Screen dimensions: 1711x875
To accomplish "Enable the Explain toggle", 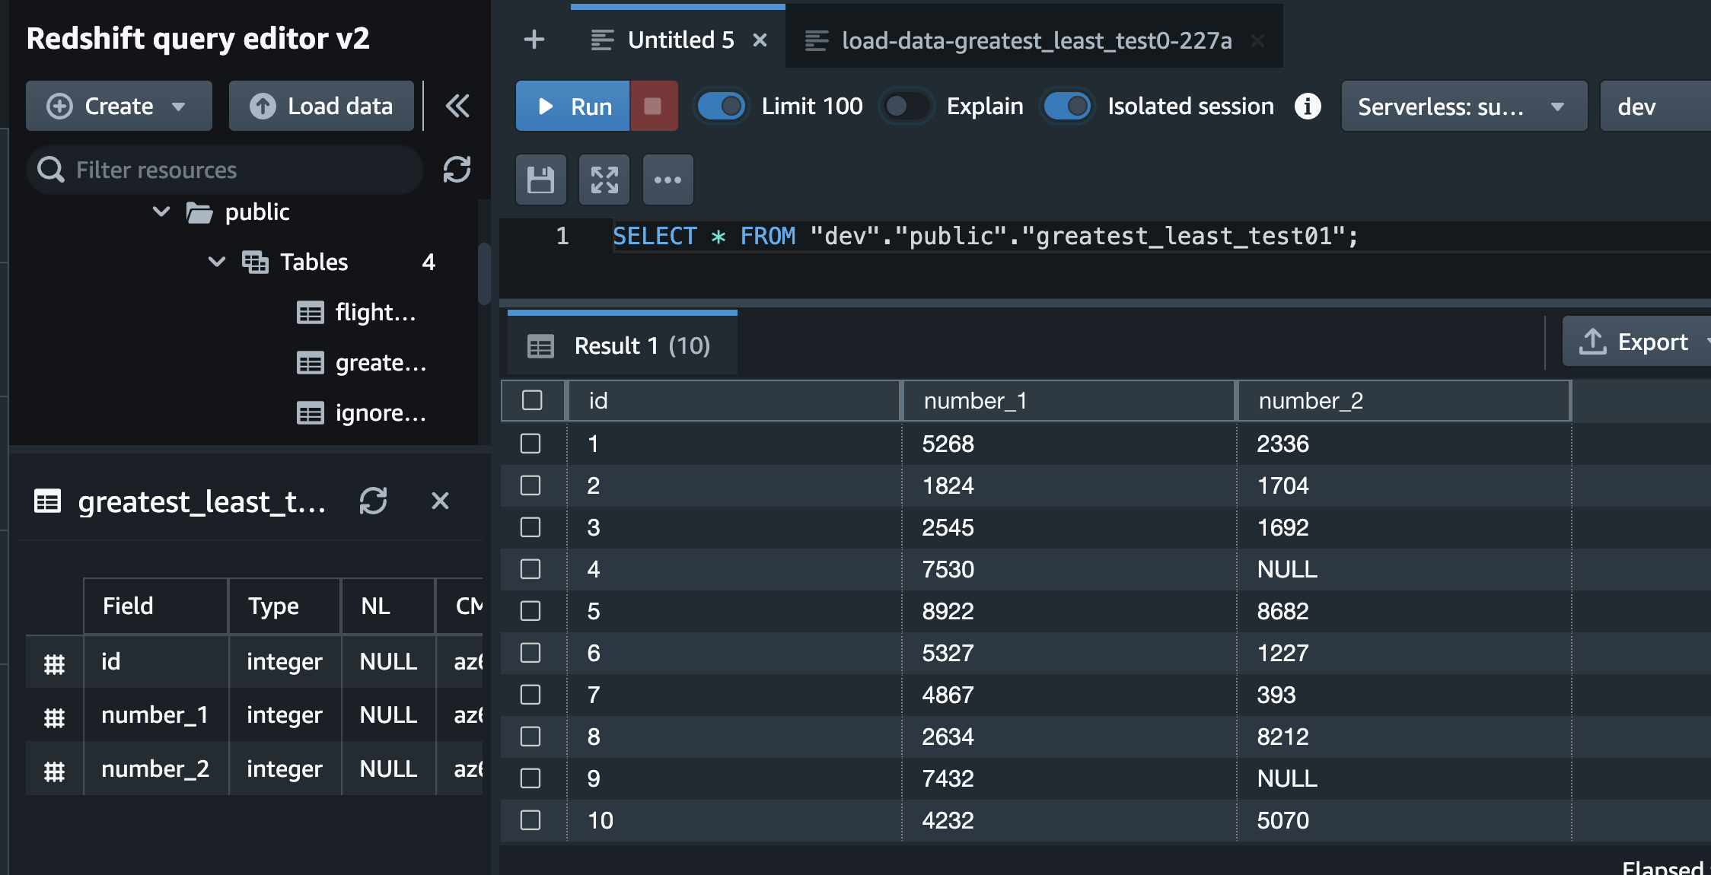I will (x=906, y=106).
